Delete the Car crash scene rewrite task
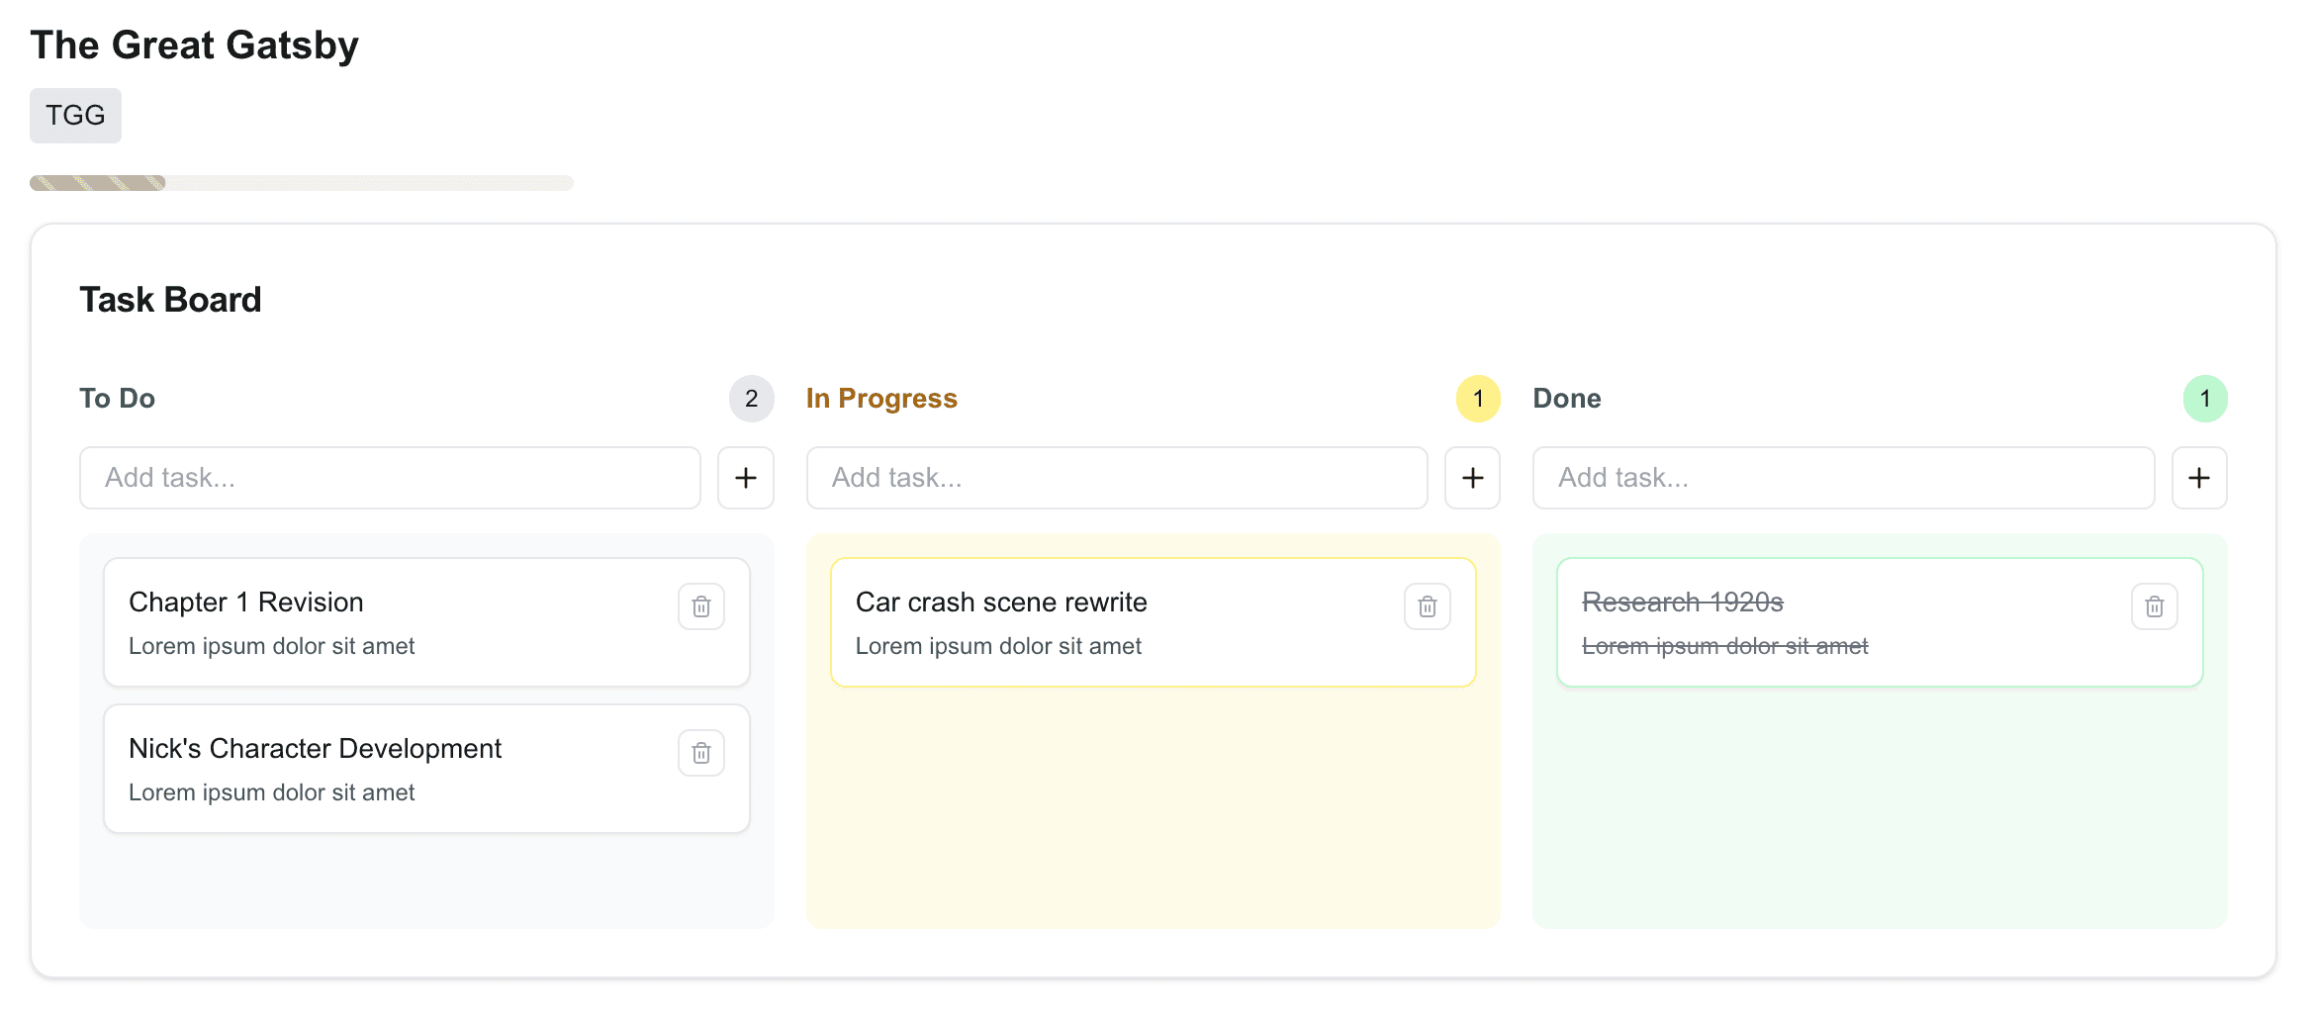Viewport: 2311px width, 1021px height. [x=1427, y=605]
